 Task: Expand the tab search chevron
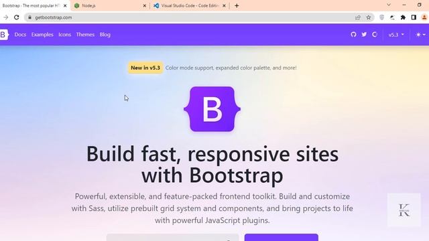(389, 5)
